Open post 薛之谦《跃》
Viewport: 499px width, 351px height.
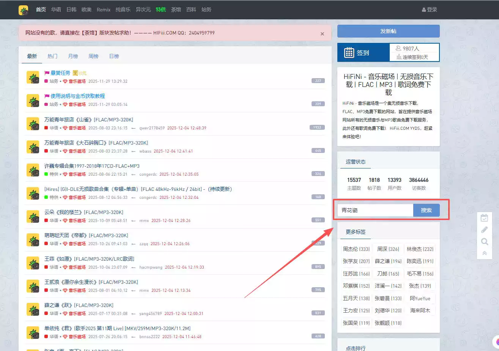point(79,305)
